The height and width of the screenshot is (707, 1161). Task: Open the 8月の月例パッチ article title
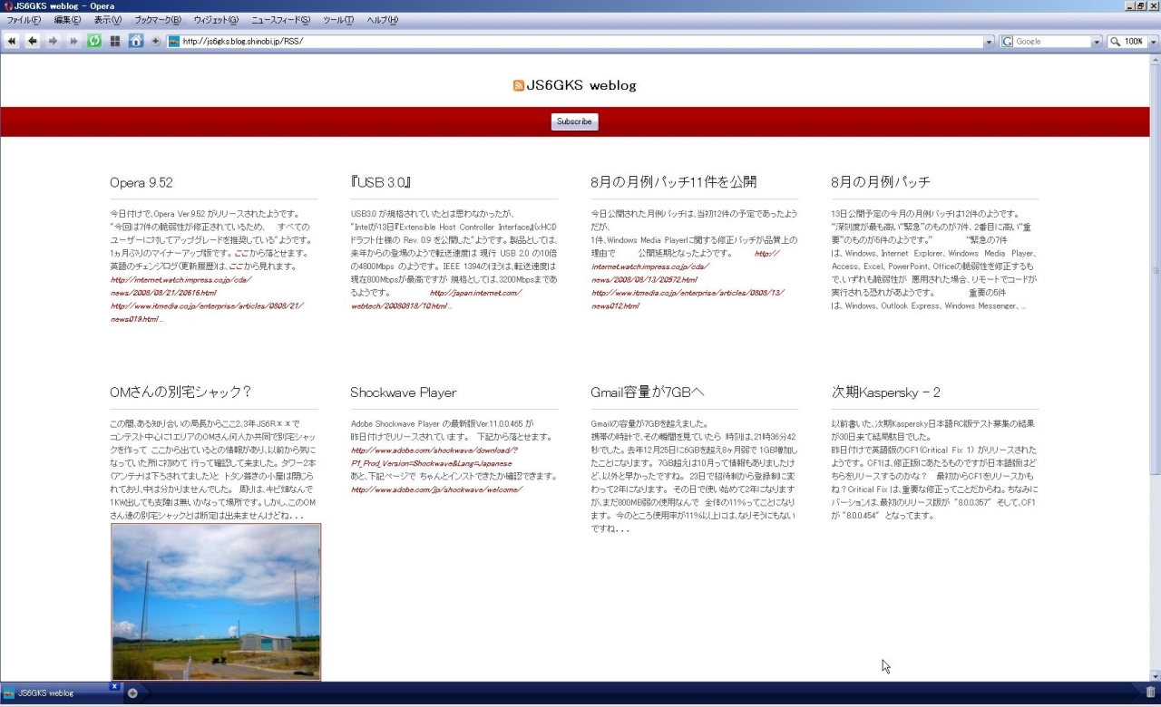point(881,182)
